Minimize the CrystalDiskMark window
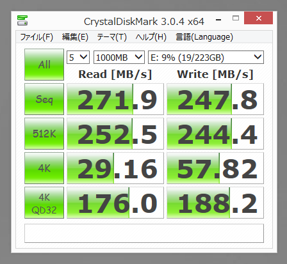 218,20
